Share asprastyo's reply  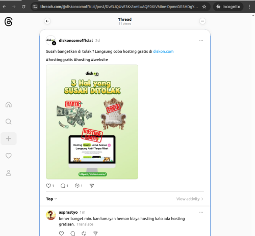95,233
